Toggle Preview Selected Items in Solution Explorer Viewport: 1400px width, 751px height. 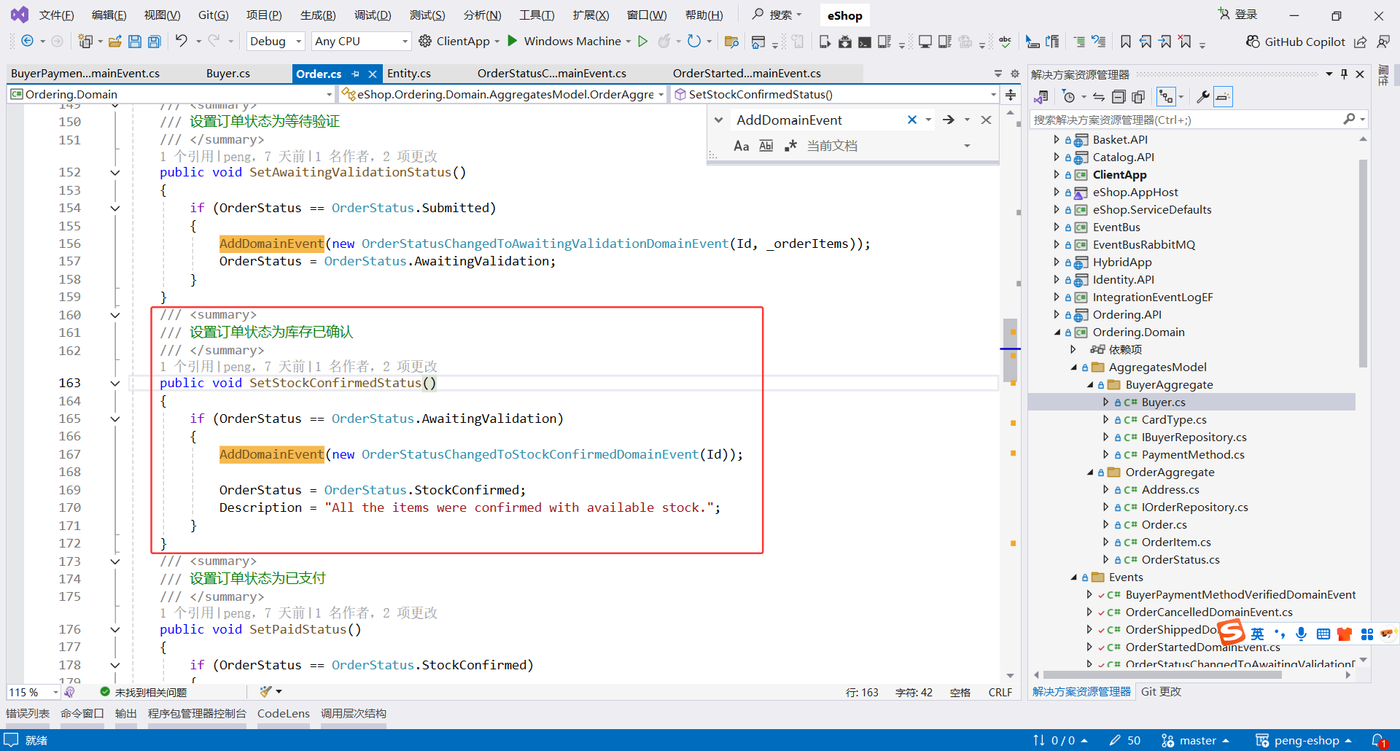[1223, 97]
